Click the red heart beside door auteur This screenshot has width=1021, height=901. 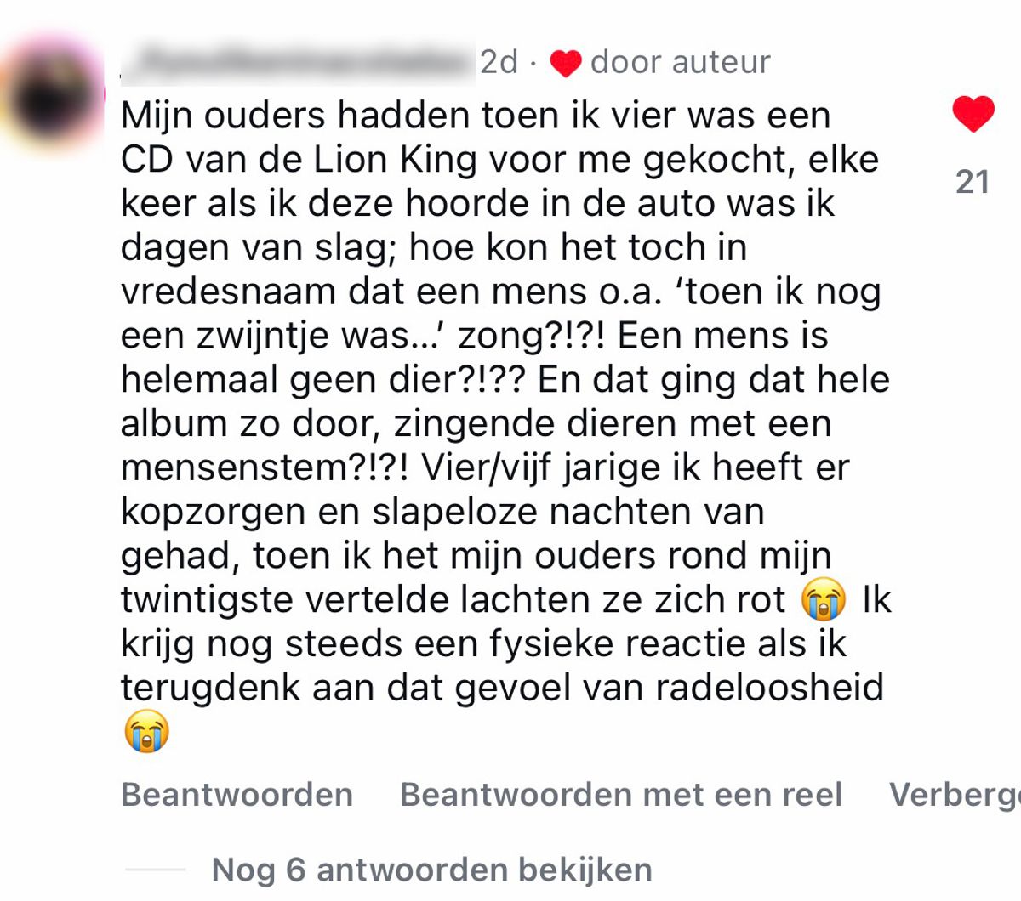coord(566,63)
